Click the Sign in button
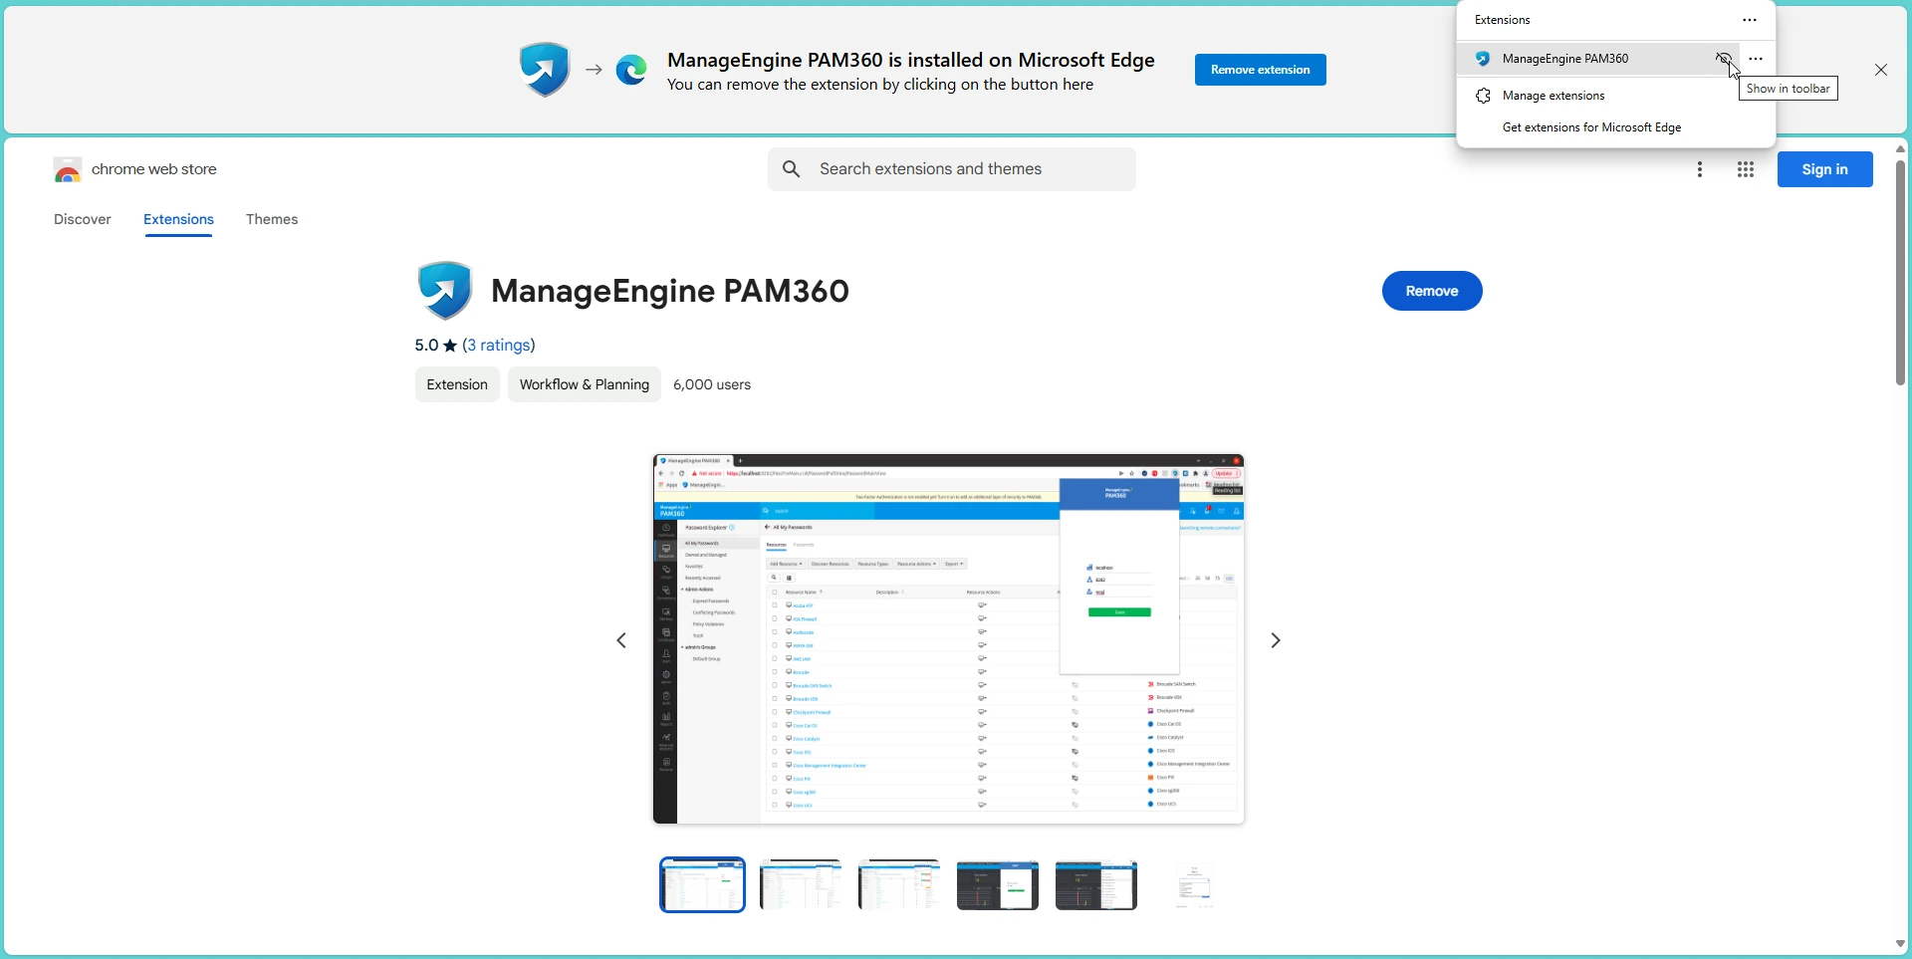This screenshot has height=959, width=1912. click(x=1824, y=169)
